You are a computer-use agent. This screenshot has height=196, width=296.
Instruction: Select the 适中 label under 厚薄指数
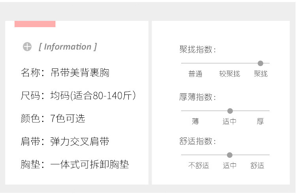(x=229, y=122)
